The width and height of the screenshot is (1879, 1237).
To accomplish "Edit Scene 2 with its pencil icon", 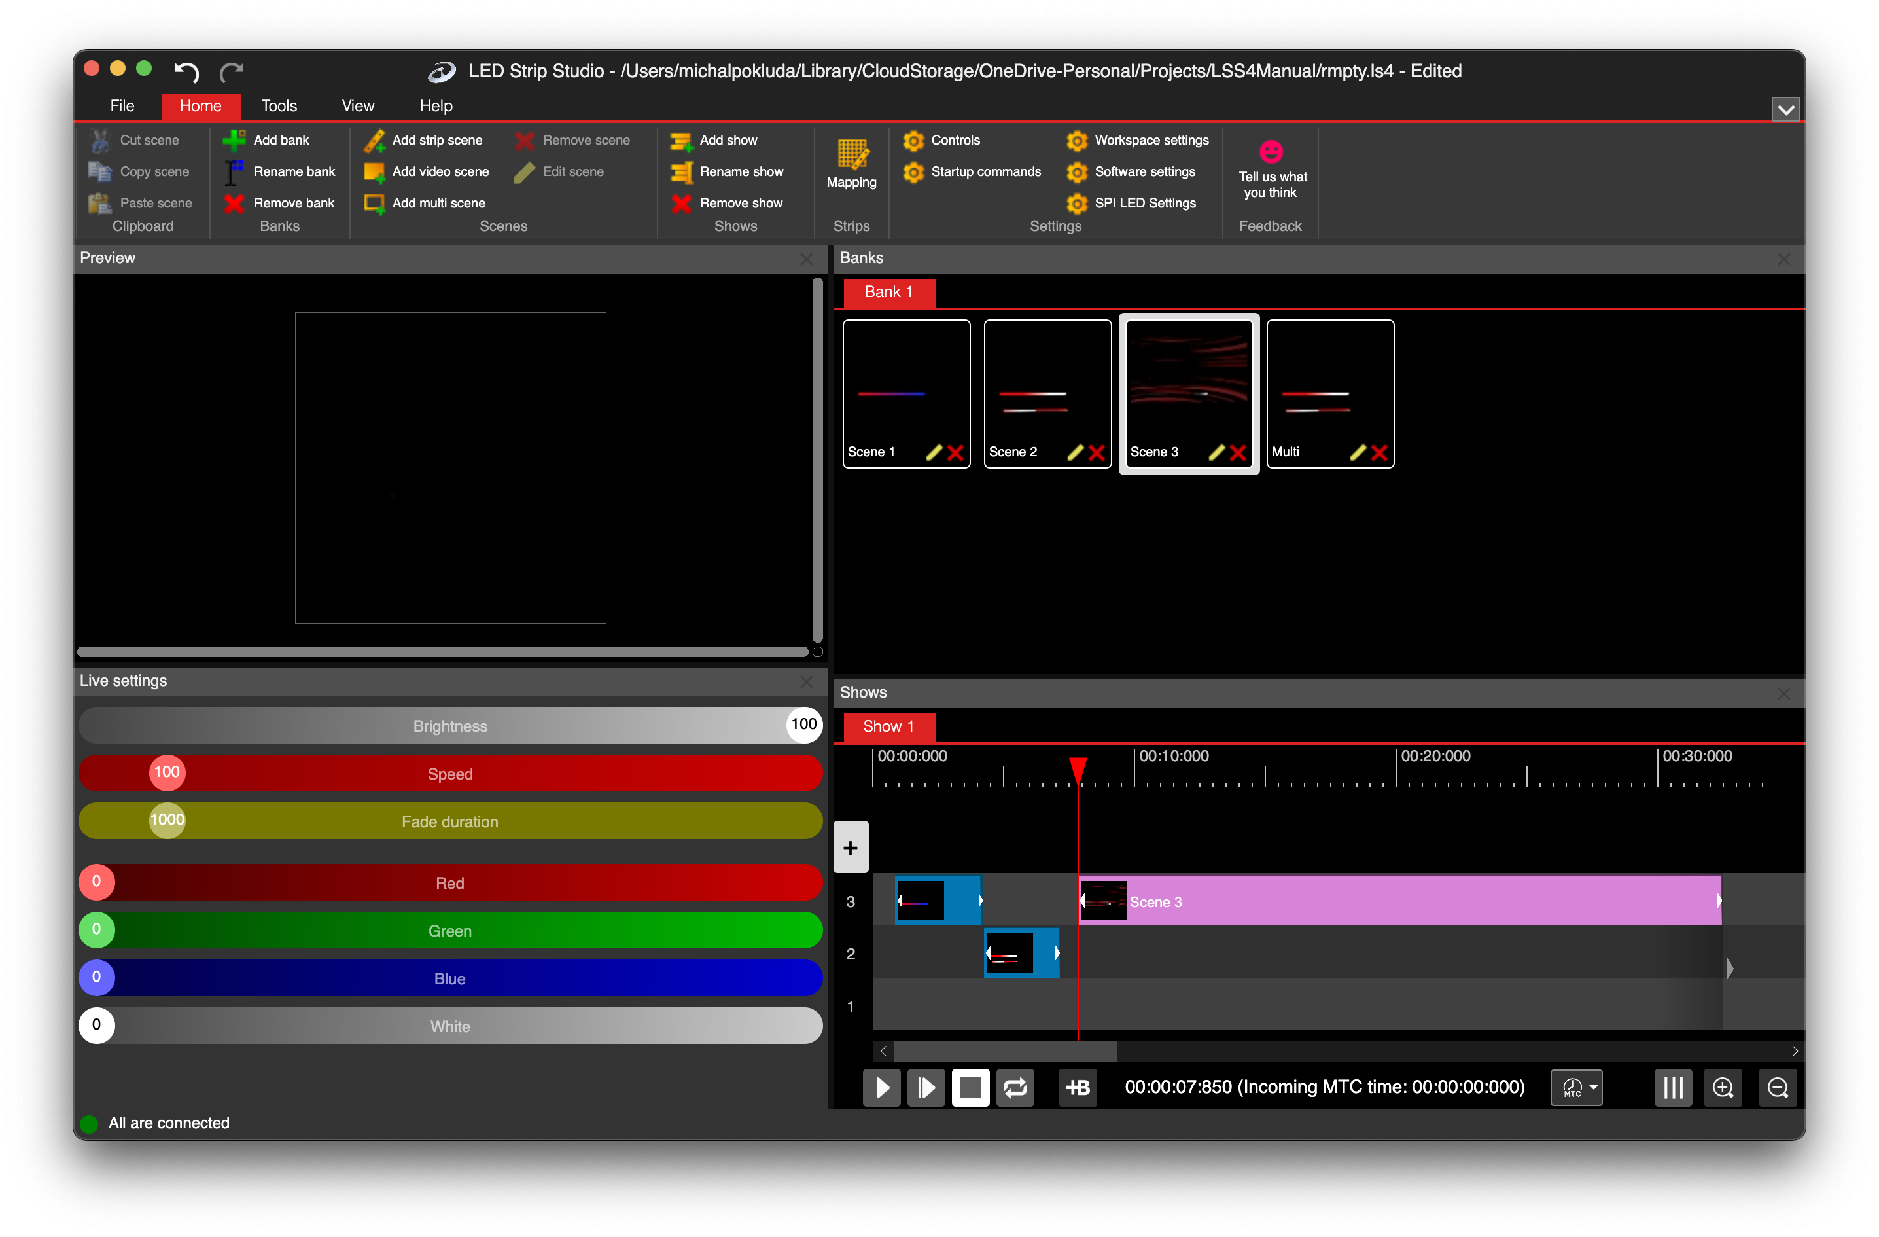I will 1076,452.
